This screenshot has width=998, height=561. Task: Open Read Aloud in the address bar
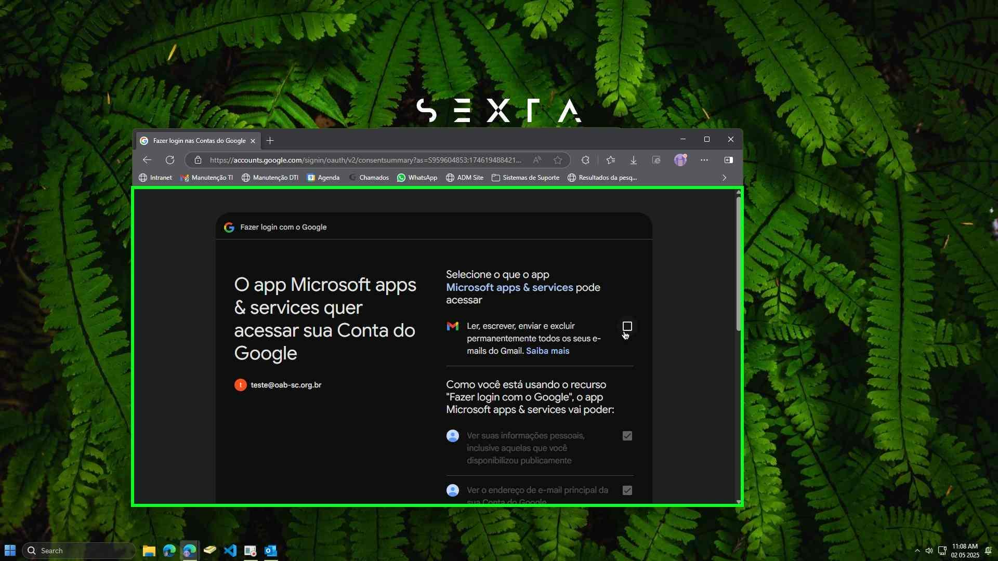click(537, 160)
